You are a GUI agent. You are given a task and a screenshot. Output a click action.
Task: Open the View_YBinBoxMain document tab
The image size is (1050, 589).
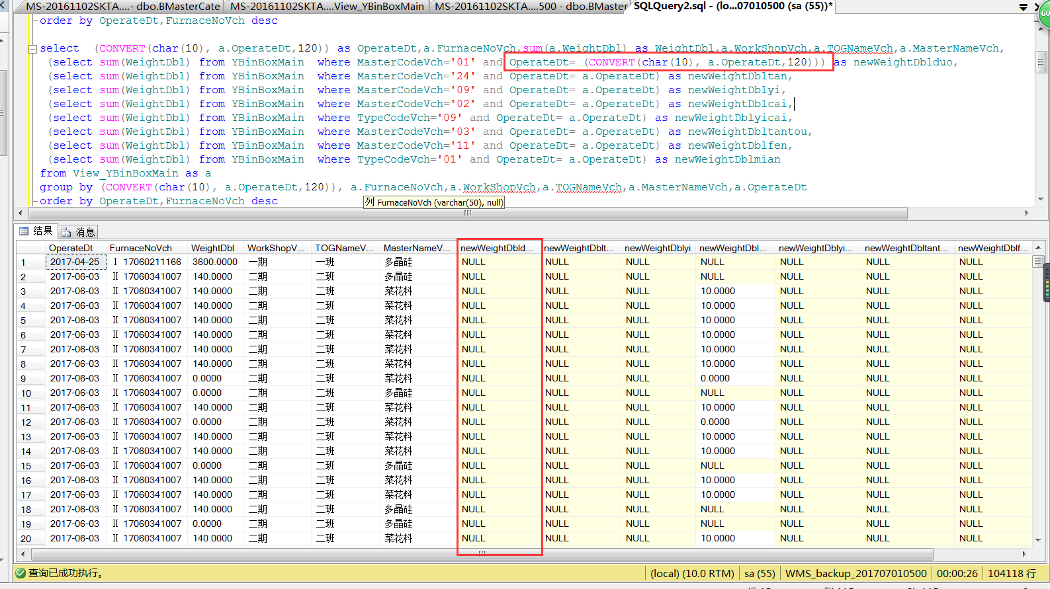pos(328,7)
